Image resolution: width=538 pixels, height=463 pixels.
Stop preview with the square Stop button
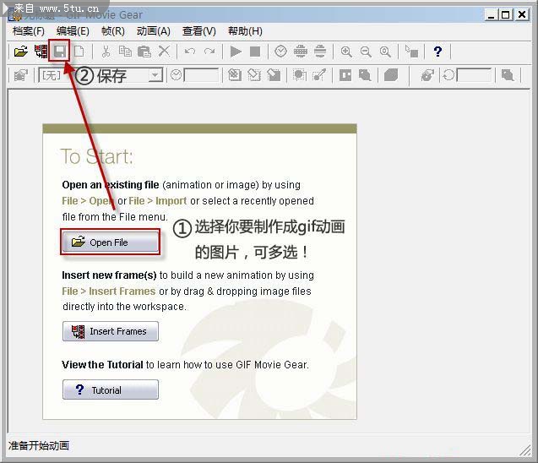(255, 52)
